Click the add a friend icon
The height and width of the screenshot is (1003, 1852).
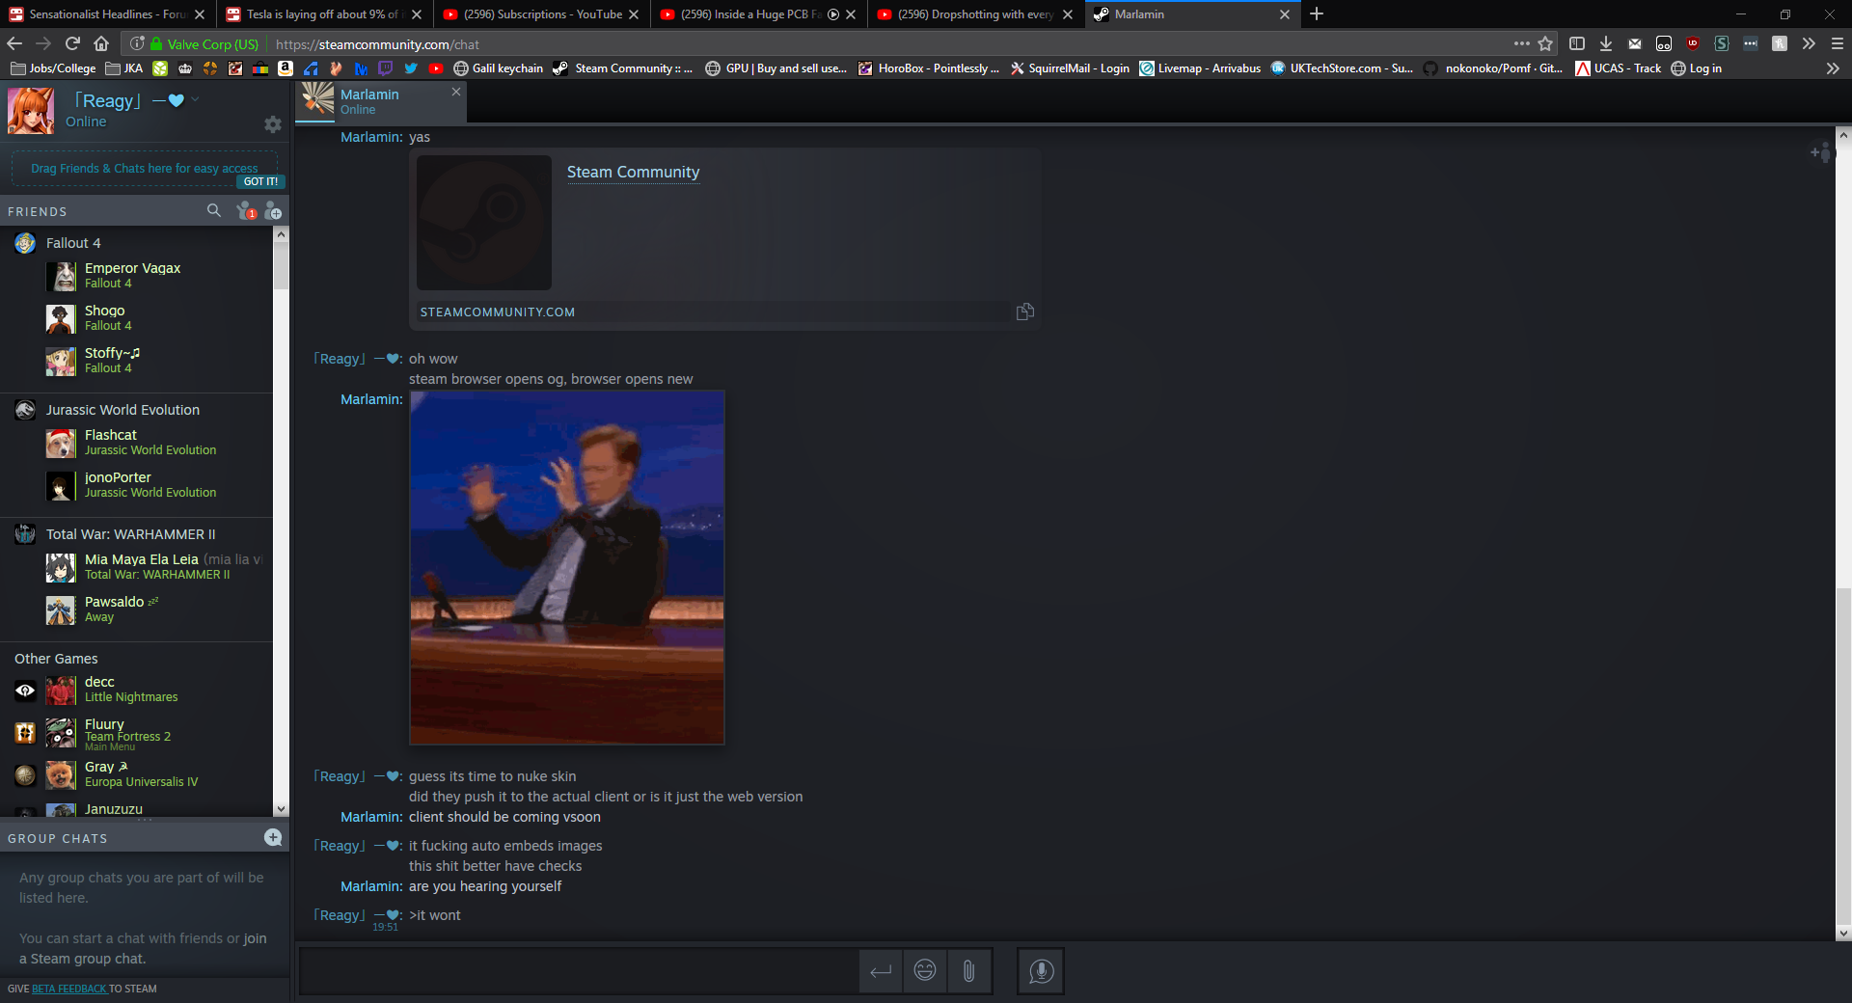[273, 210]
